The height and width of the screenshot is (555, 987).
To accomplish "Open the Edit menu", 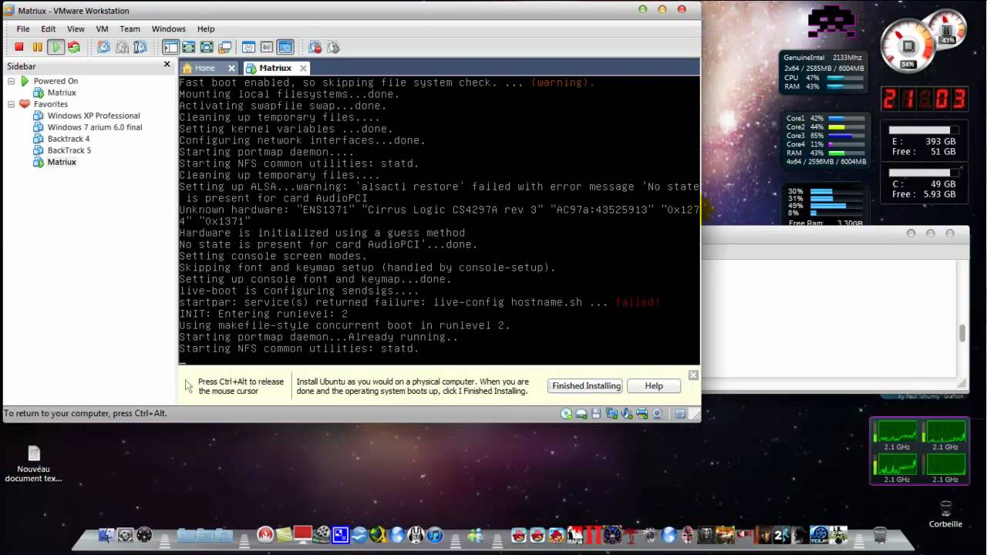I will tap(49, 29).
